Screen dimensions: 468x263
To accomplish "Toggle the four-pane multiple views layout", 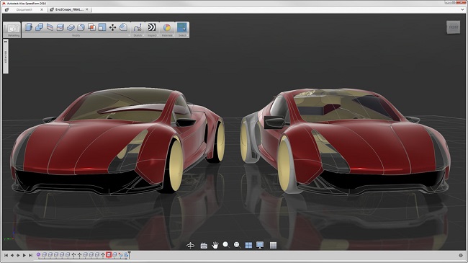I will coord(248,246).
